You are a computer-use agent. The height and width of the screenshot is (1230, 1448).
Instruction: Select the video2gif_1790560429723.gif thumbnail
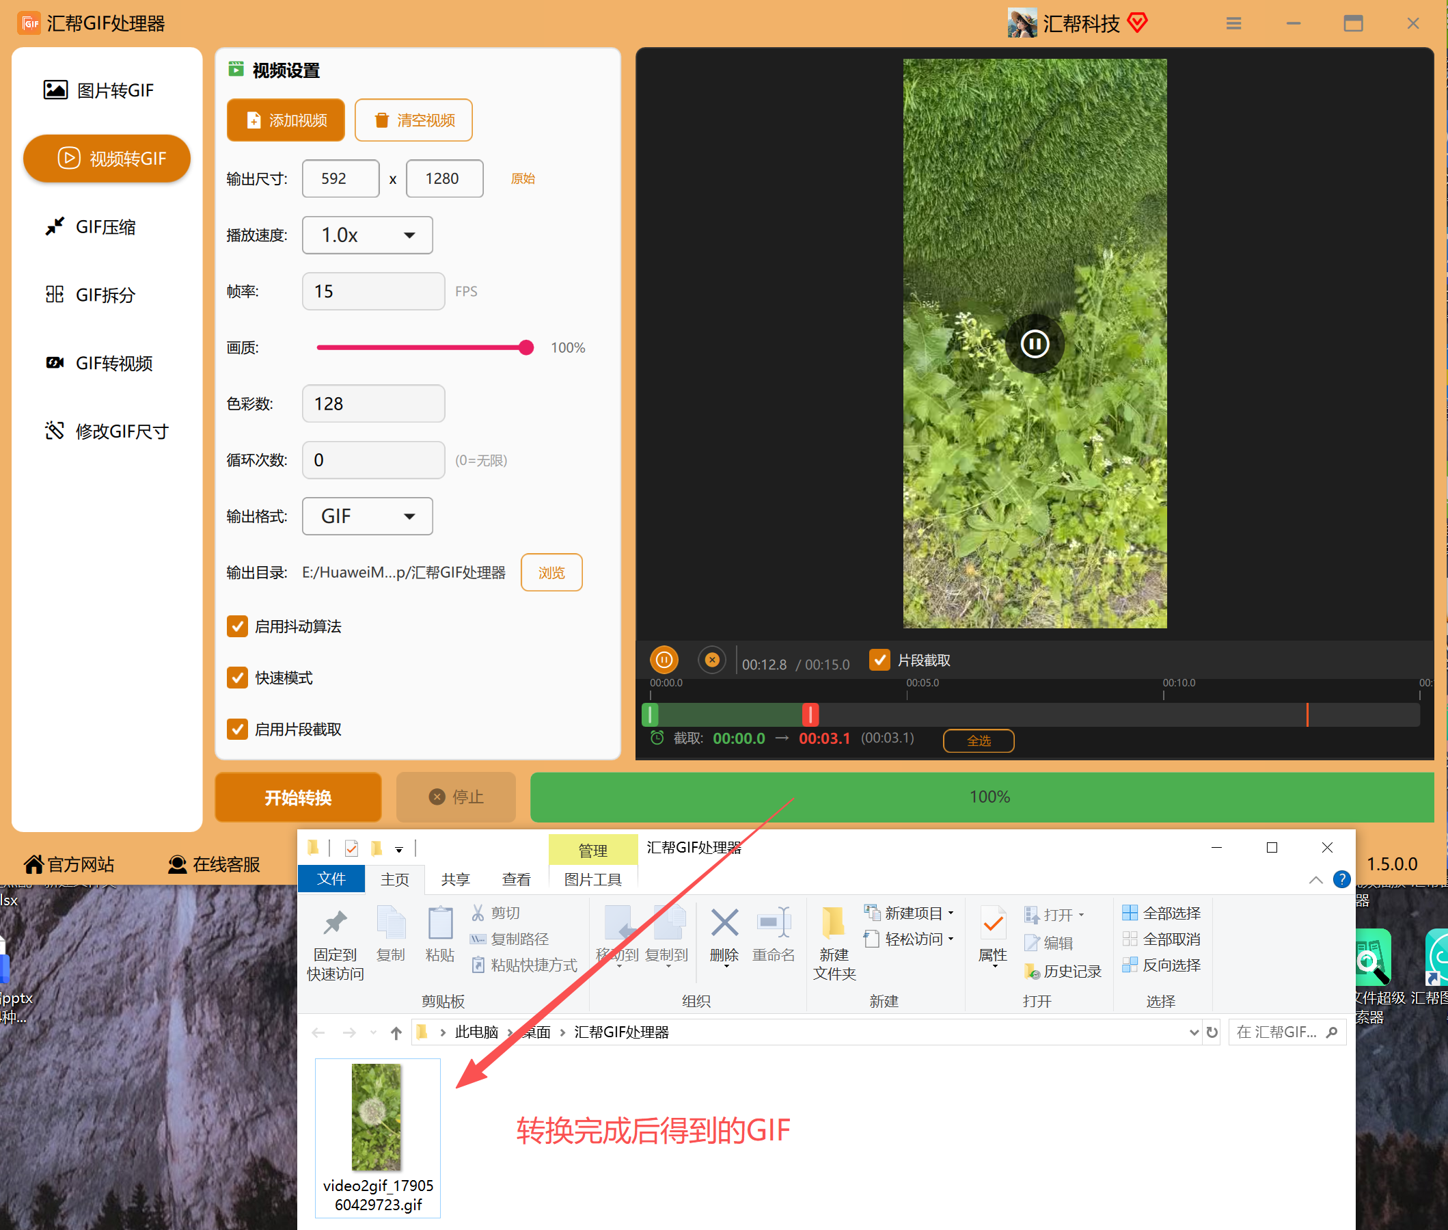[x=378, y=1138]
